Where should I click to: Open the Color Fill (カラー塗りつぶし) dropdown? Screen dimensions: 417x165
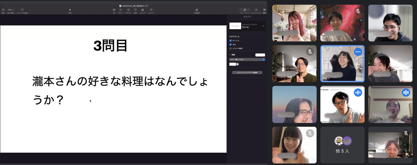[x=247, y=59]
